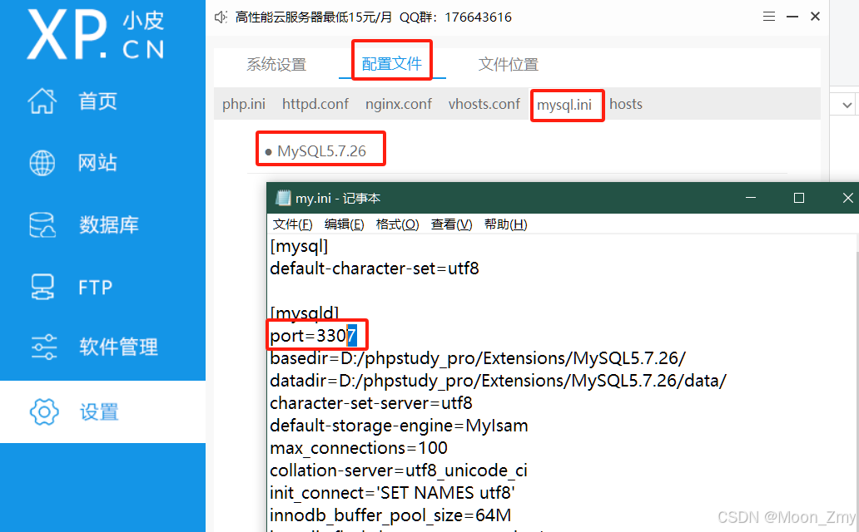Click the character-set-server=utf8 line
The width and height of the screenshot is (859, 532).
371,403
